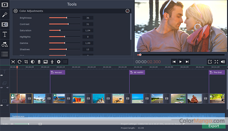Screen dimensions: 228x131
Task: Mute the main video track audio
Action: pos(7,105)
